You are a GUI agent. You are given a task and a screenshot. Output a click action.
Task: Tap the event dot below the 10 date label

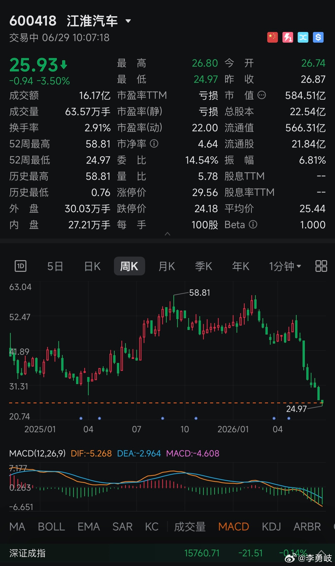tap(196, 418)
